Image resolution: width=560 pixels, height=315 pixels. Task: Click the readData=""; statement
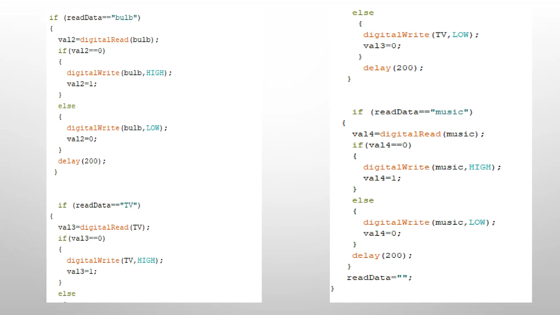tap(379, 278)
